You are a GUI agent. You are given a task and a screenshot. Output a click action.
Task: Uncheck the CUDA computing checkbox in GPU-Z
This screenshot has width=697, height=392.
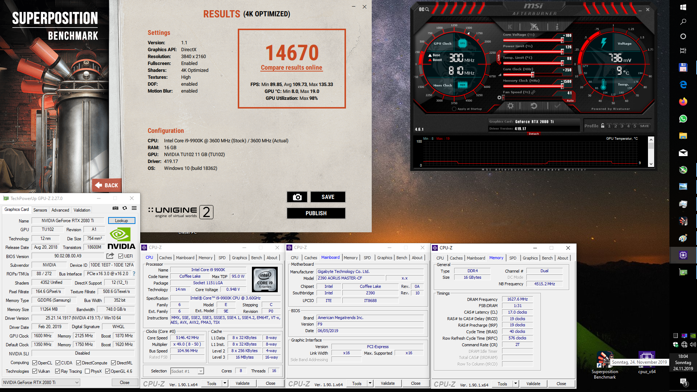click(58, 363)
